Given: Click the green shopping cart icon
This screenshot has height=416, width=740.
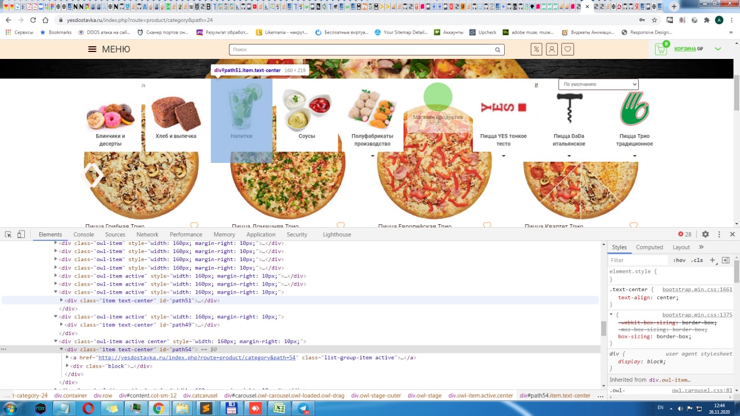Looking at the screenshot, I should tap(661, 49).
